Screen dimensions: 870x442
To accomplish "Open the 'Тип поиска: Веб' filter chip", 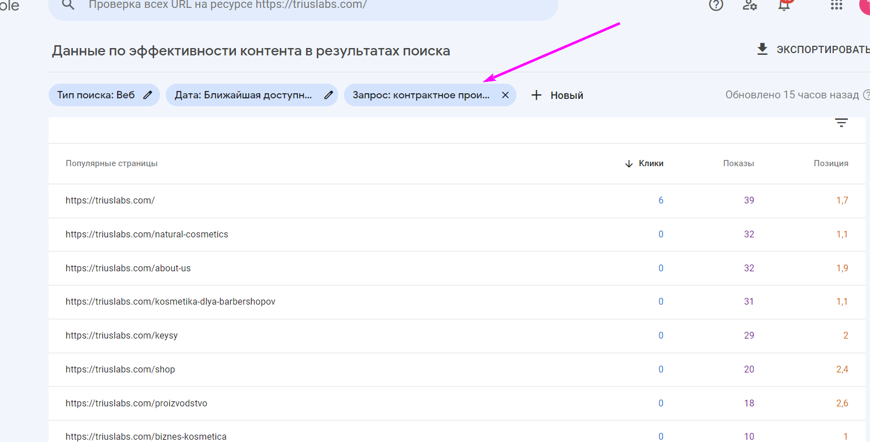I will [104, 95].
